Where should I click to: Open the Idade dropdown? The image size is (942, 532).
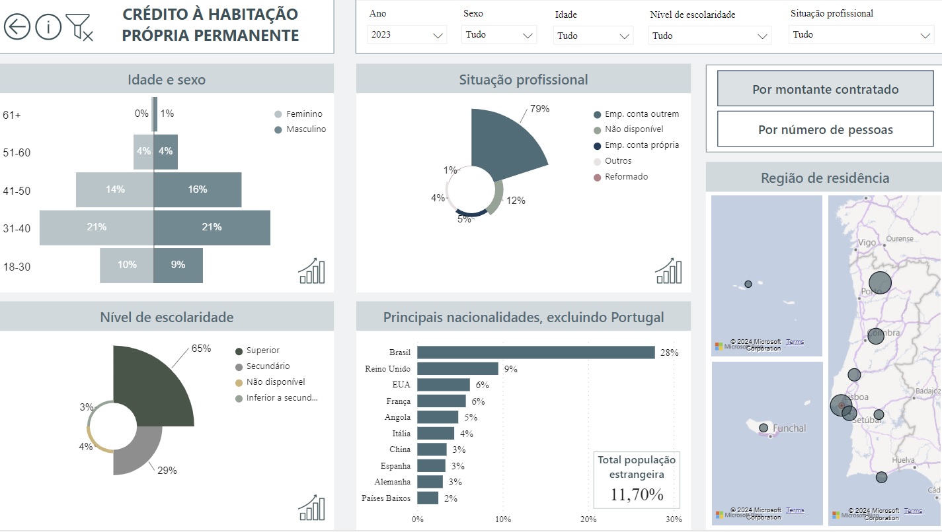point(593,36)
